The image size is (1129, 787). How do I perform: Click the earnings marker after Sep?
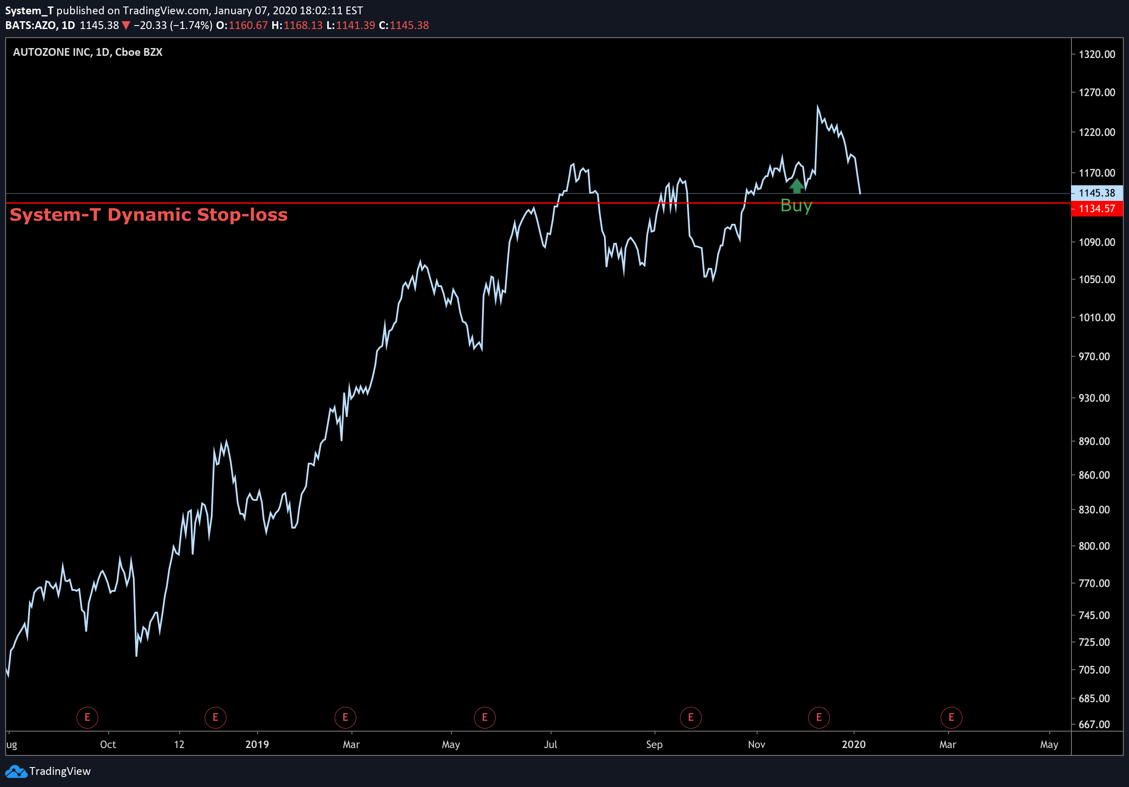click(691, 717)
